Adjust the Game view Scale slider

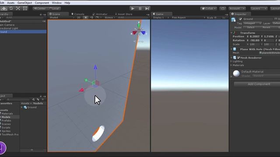(218, 17)
